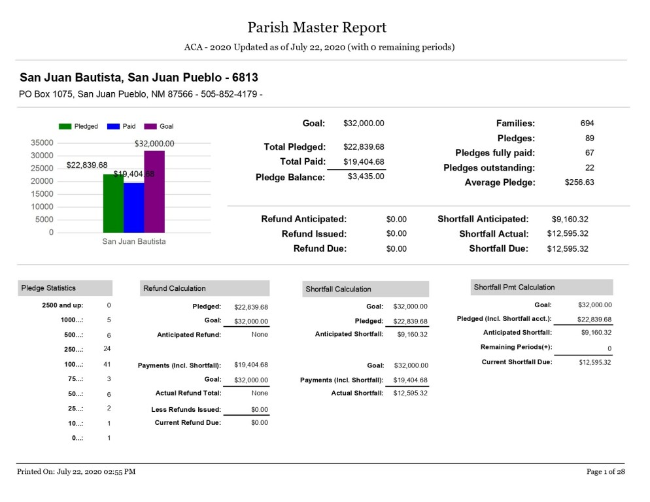Screen dimensions: 650x502
Task: Click the Average Pledge value $256.63
Action: point(579,182)
